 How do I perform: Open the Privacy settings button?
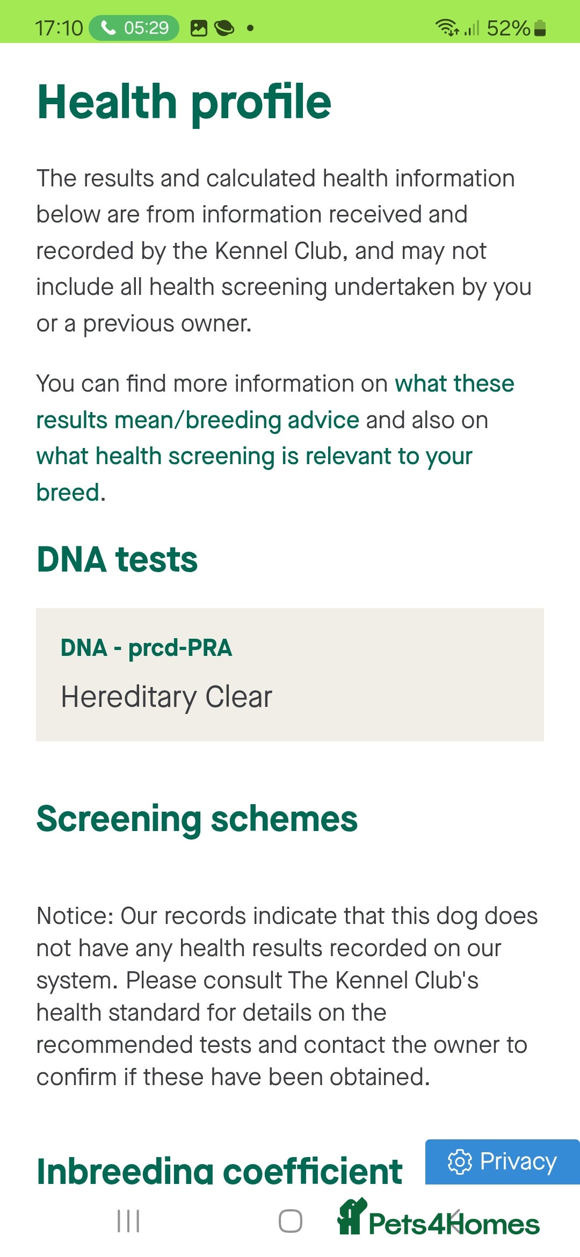click(502, 1162)
